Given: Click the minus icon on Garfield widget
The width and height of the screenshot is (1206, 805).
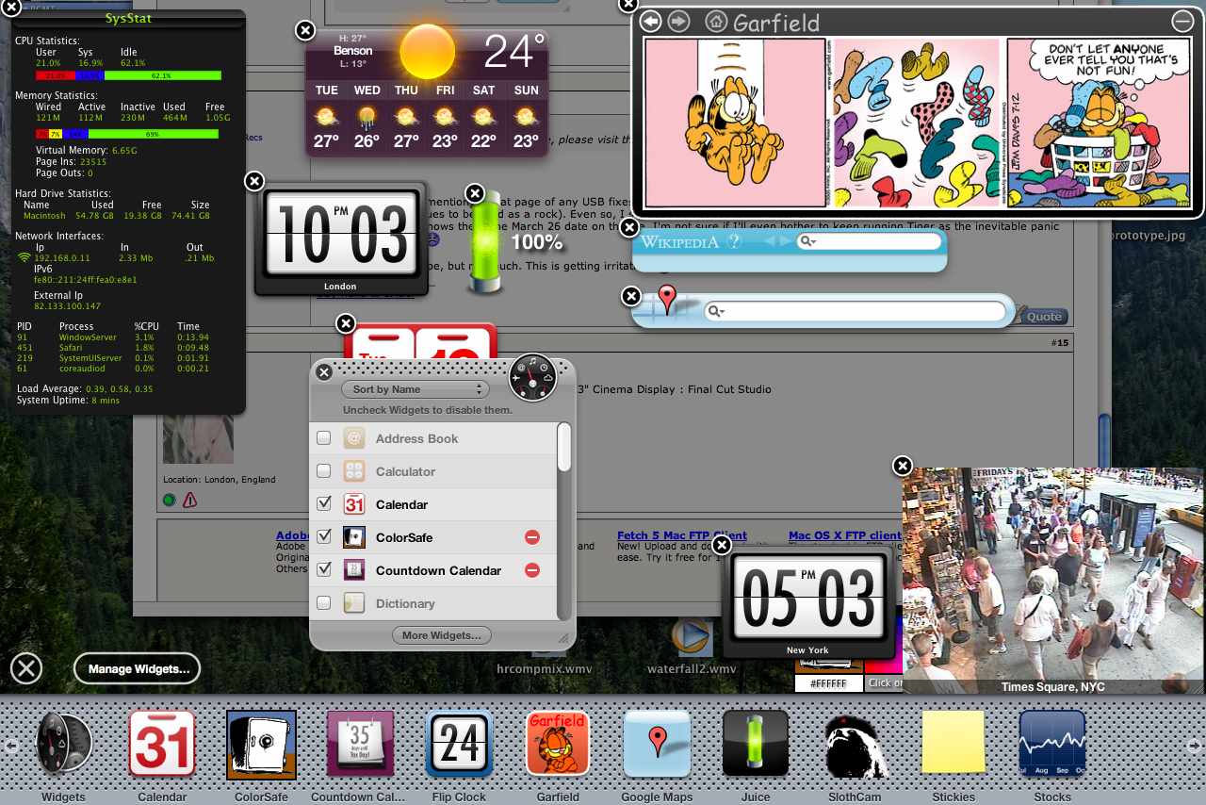Looking at the screenshot, I should point(1182,21).
